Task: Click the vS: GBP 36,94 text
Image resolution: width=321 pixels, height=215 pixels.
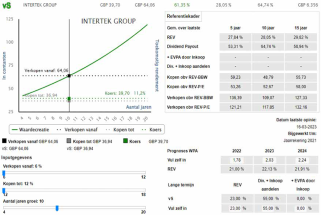Action: point(80,149)
